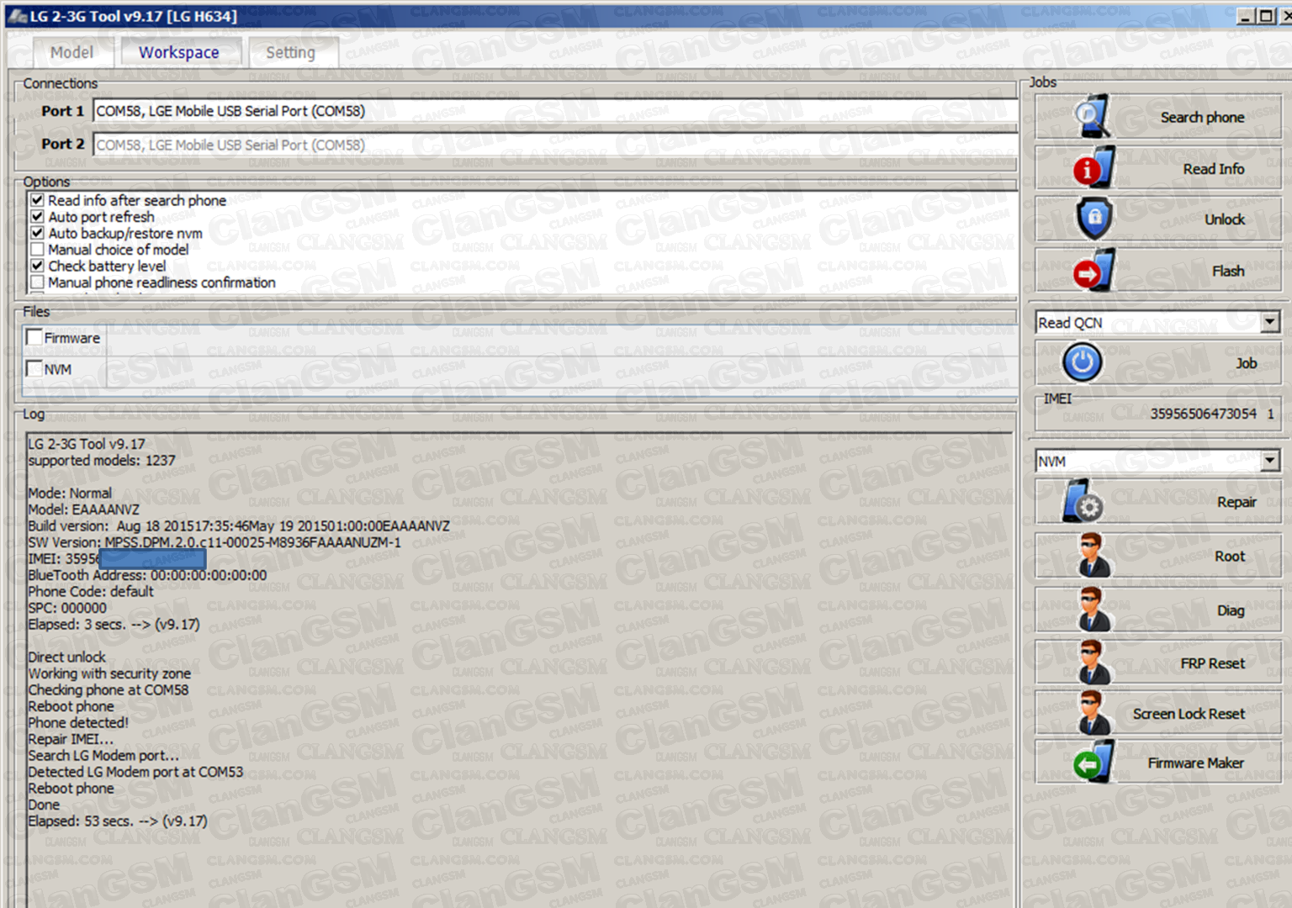1292x908 pixels.
Task: Click the 'Model: EAAAANVZ' log line
Action: (x=83, y=509)
